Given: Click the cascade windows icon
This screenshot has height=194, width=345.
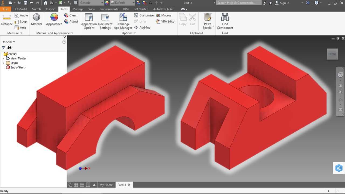Looking at the screenshot, I should tap(70, 185).
